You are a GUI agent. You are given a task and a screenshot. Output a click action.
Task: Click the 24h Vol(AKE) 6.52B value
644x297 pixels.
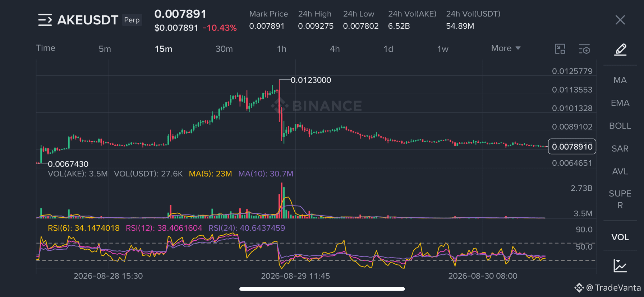399,26
